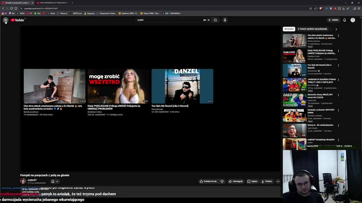The image size is (362, 203).
Task: Open 'wojfer87 kompilacja okrzyków' video
Action: click(x=321, y=140)
